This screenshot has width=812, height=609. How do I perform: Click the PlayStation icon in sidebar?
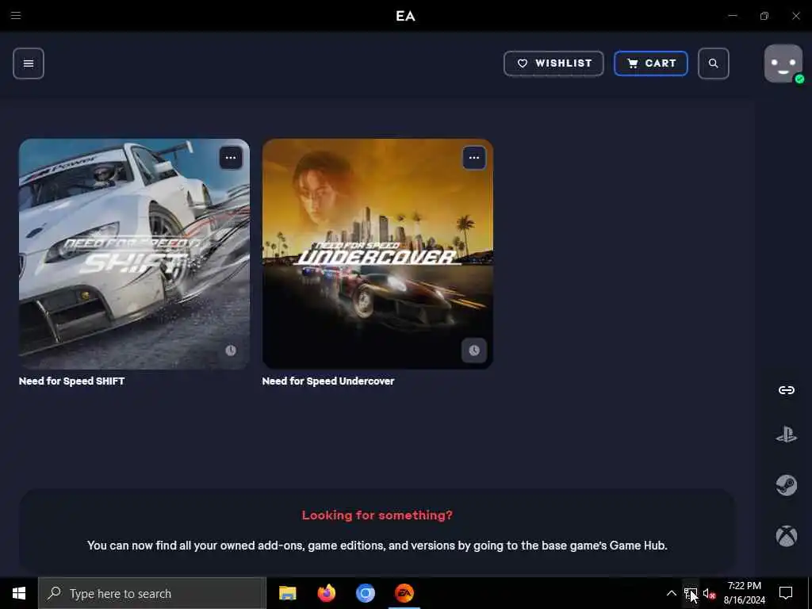tap(786, 435)
